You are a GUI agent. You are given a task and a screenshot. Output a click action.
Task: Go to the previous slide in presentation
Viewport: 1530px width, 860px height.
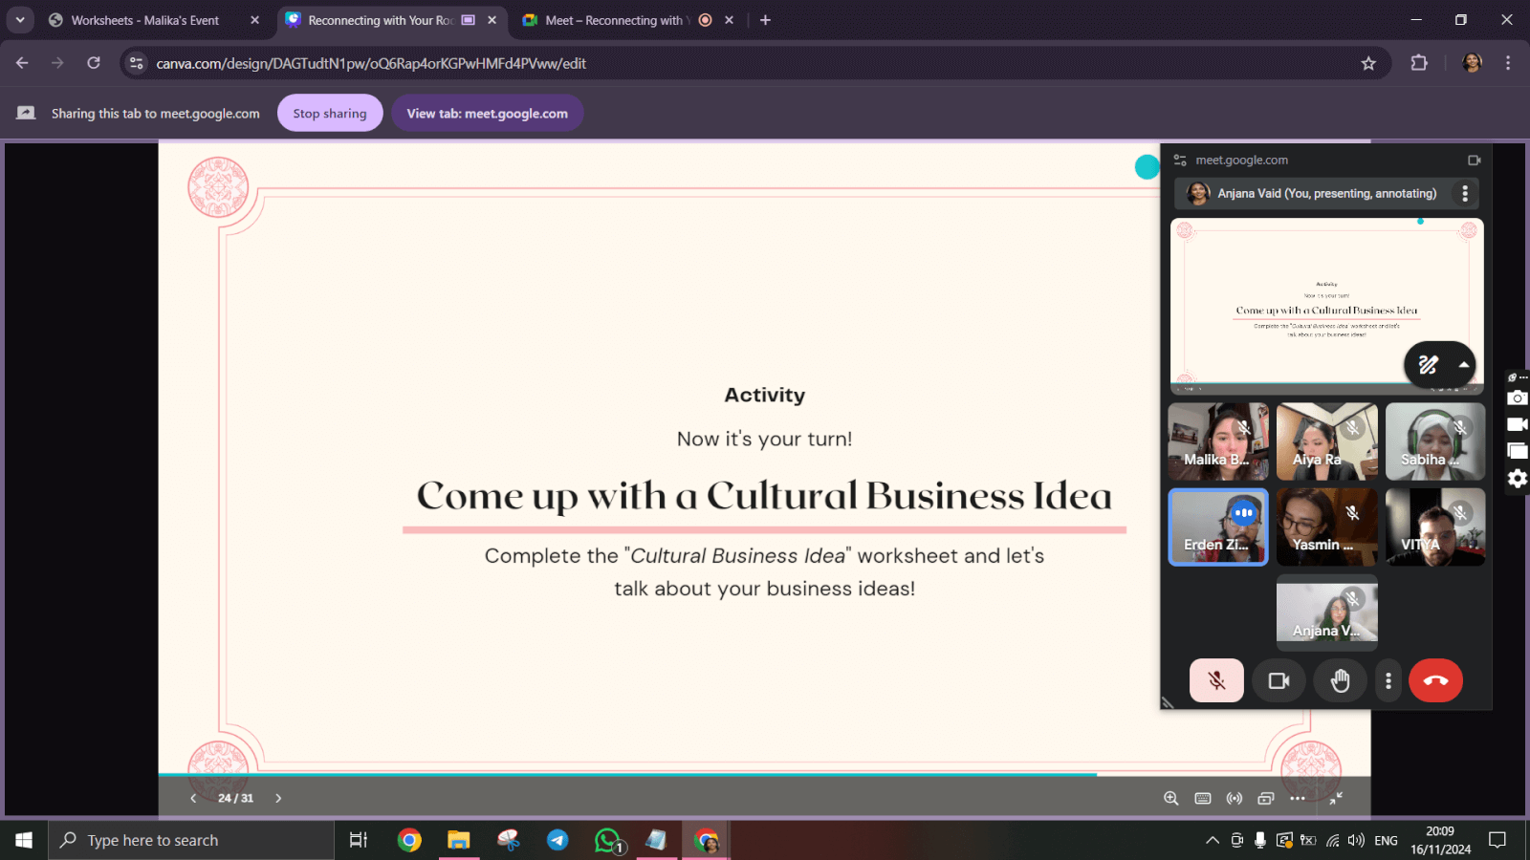click(x=193, y=798)
